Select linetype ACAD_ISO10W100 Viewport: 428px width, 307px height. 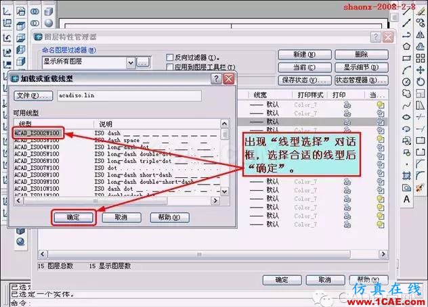[x=37, y=189]
